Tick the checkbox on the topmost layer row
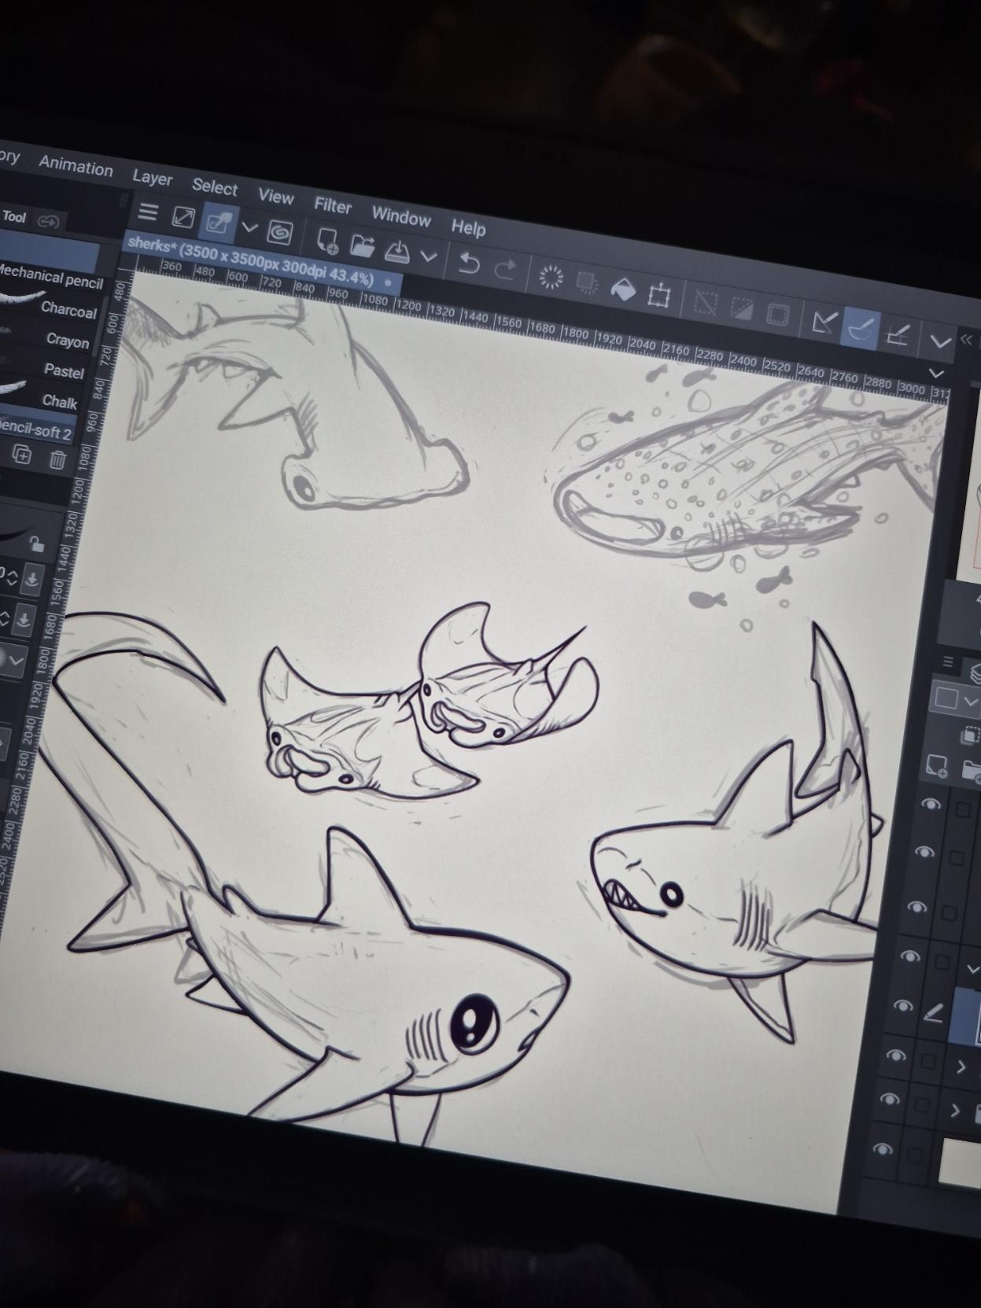The width and height of the screenshot is (981, 1308). click(963, 809)
